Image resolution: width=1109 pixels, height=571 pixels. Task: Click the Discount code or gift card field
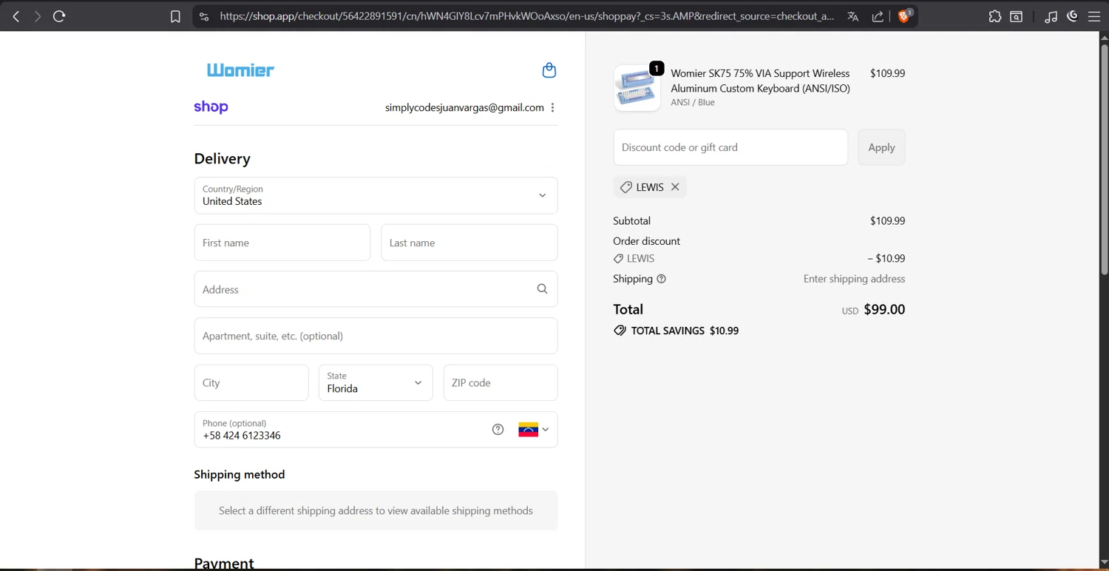click(730, 147)
